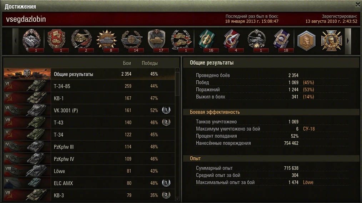
Task: Click the gold cross portrait medal
Action: (331, 41)
